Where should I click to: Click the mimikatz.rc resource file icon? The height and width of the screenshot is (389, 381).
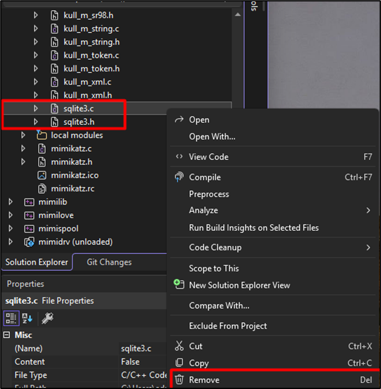click(x=42, y=189)
